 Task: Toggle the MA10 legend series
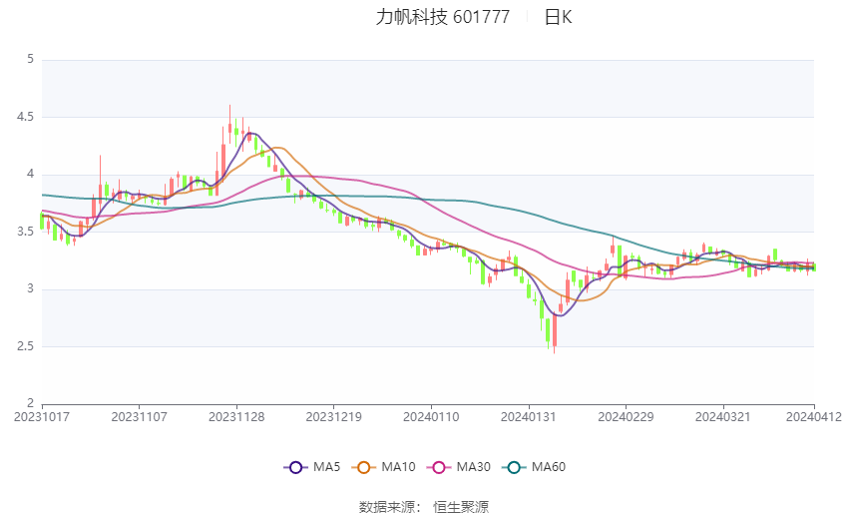click(x=383, y=467)
